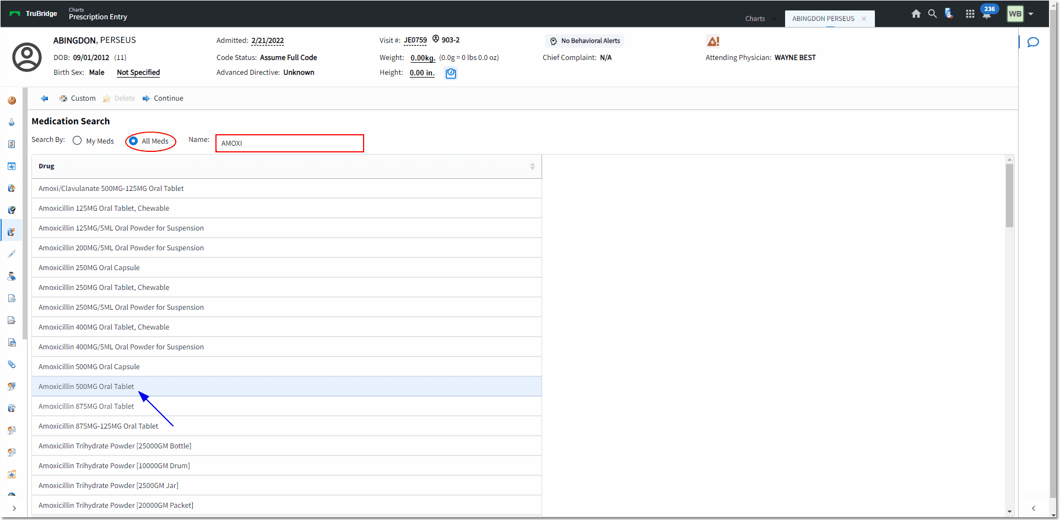Select Amoxi/Clavulanate 500MG-125MG Oral Tablet

pyautogui.click(x=286, y=188)
